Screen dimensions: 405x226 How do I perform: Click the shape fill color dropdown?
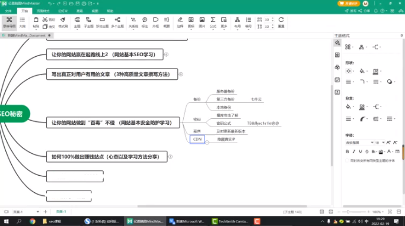coord(363,71)
